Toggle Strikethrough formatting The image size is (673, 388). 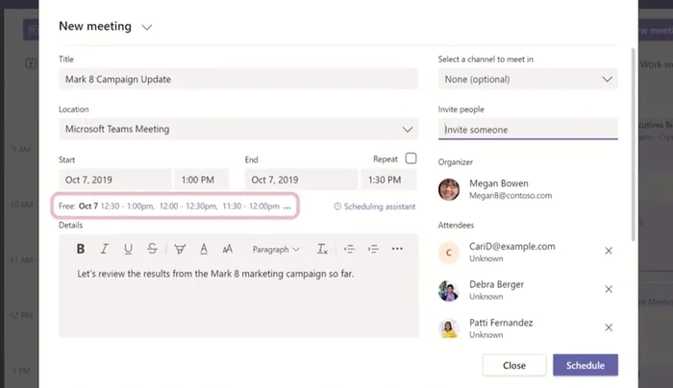click(152, 249)
